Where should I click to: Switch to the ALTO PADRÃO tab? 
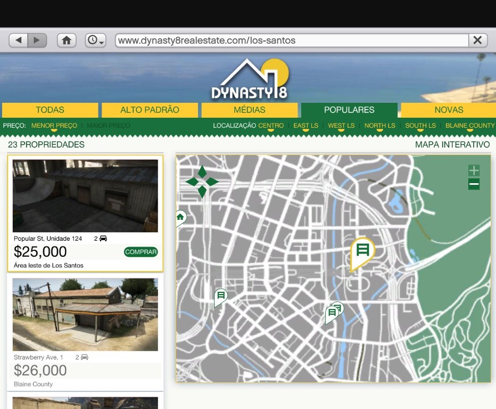(x=150, y=110)
